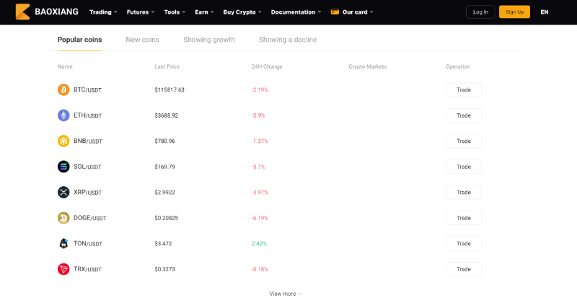Click the $3.472 price
577x298 pixels.
coord(163,243)
